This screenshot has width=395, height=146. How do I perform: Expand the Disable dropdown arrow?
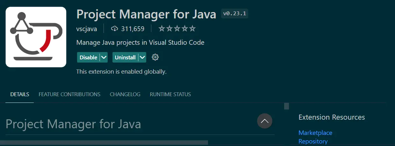click(104, 57)
